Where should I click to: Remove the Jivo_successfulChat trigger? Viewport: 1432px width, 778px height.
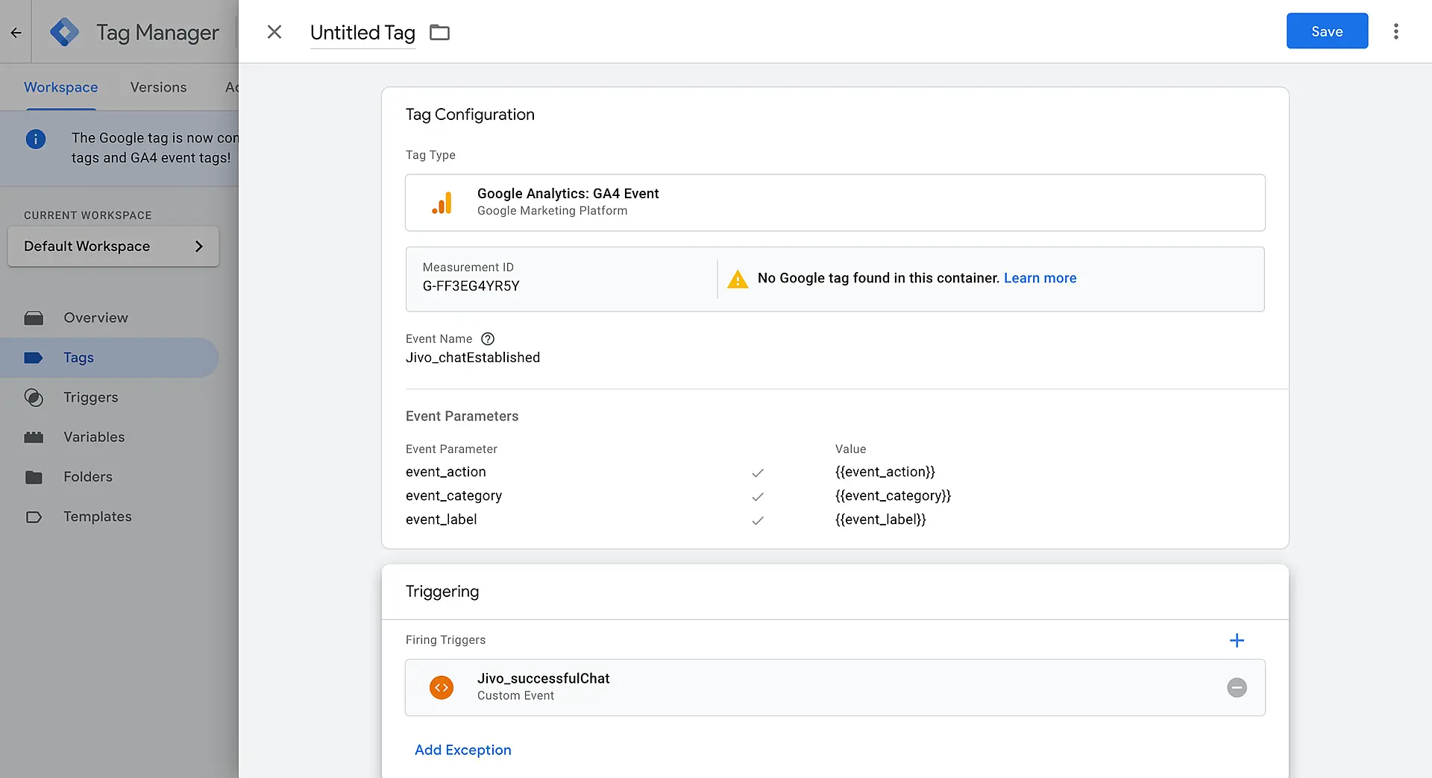pos(1237,687)
